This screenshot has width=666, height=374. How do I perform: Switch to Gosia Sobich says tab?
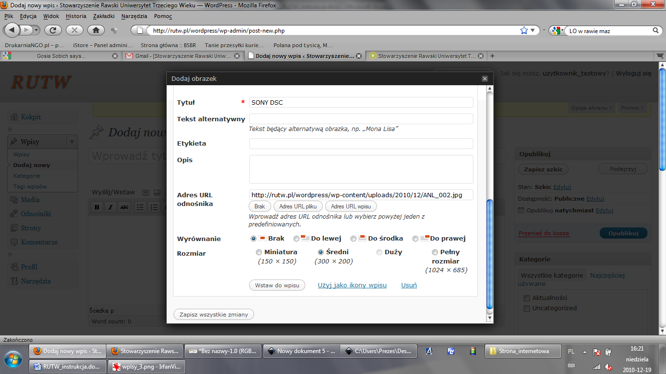click(x=60, y=56)
